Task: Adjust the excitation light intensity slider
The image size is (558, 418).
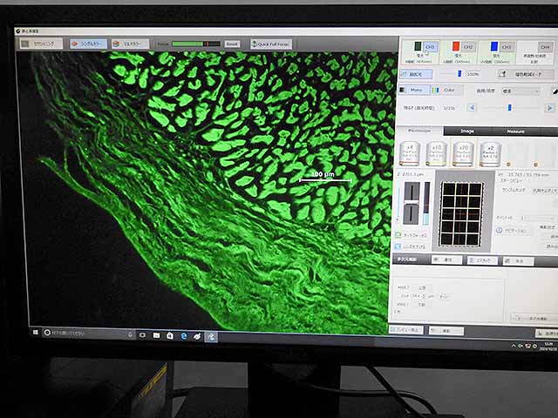Action: (x=459, y=73)
